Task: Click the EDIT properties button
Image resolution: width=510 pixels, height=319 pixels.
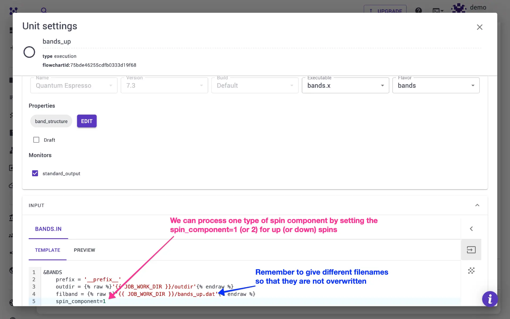Action: [87, 121]
